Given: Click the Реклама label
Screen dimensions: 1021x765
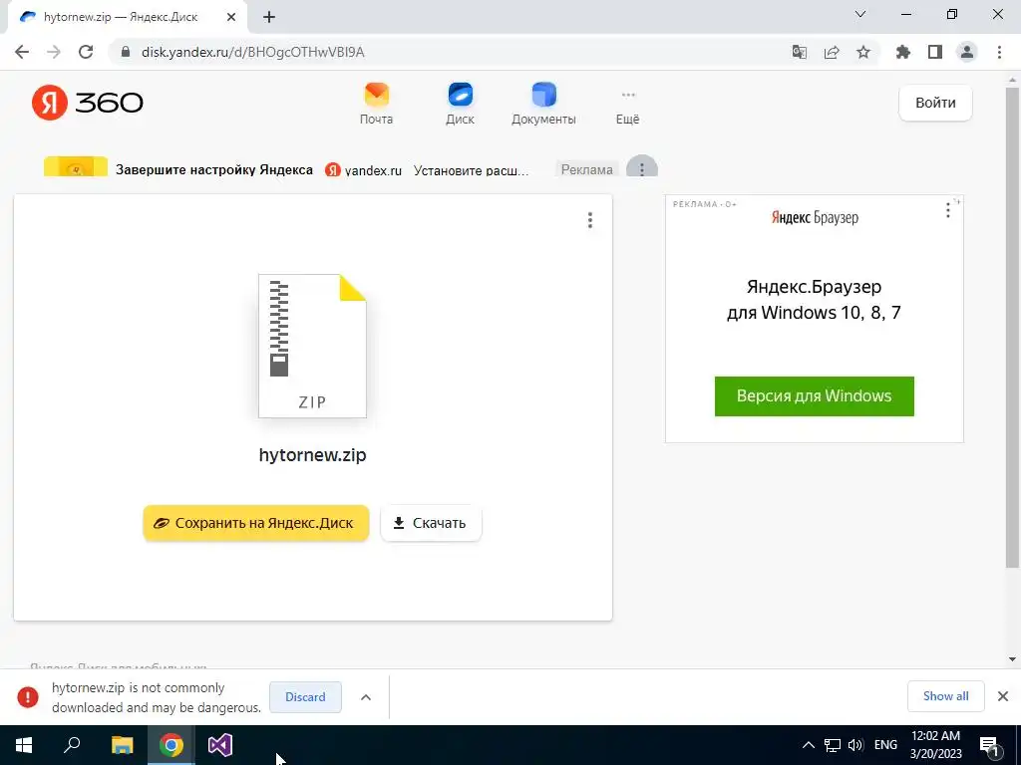Looking at the screenshot, I should coord(586,169).
